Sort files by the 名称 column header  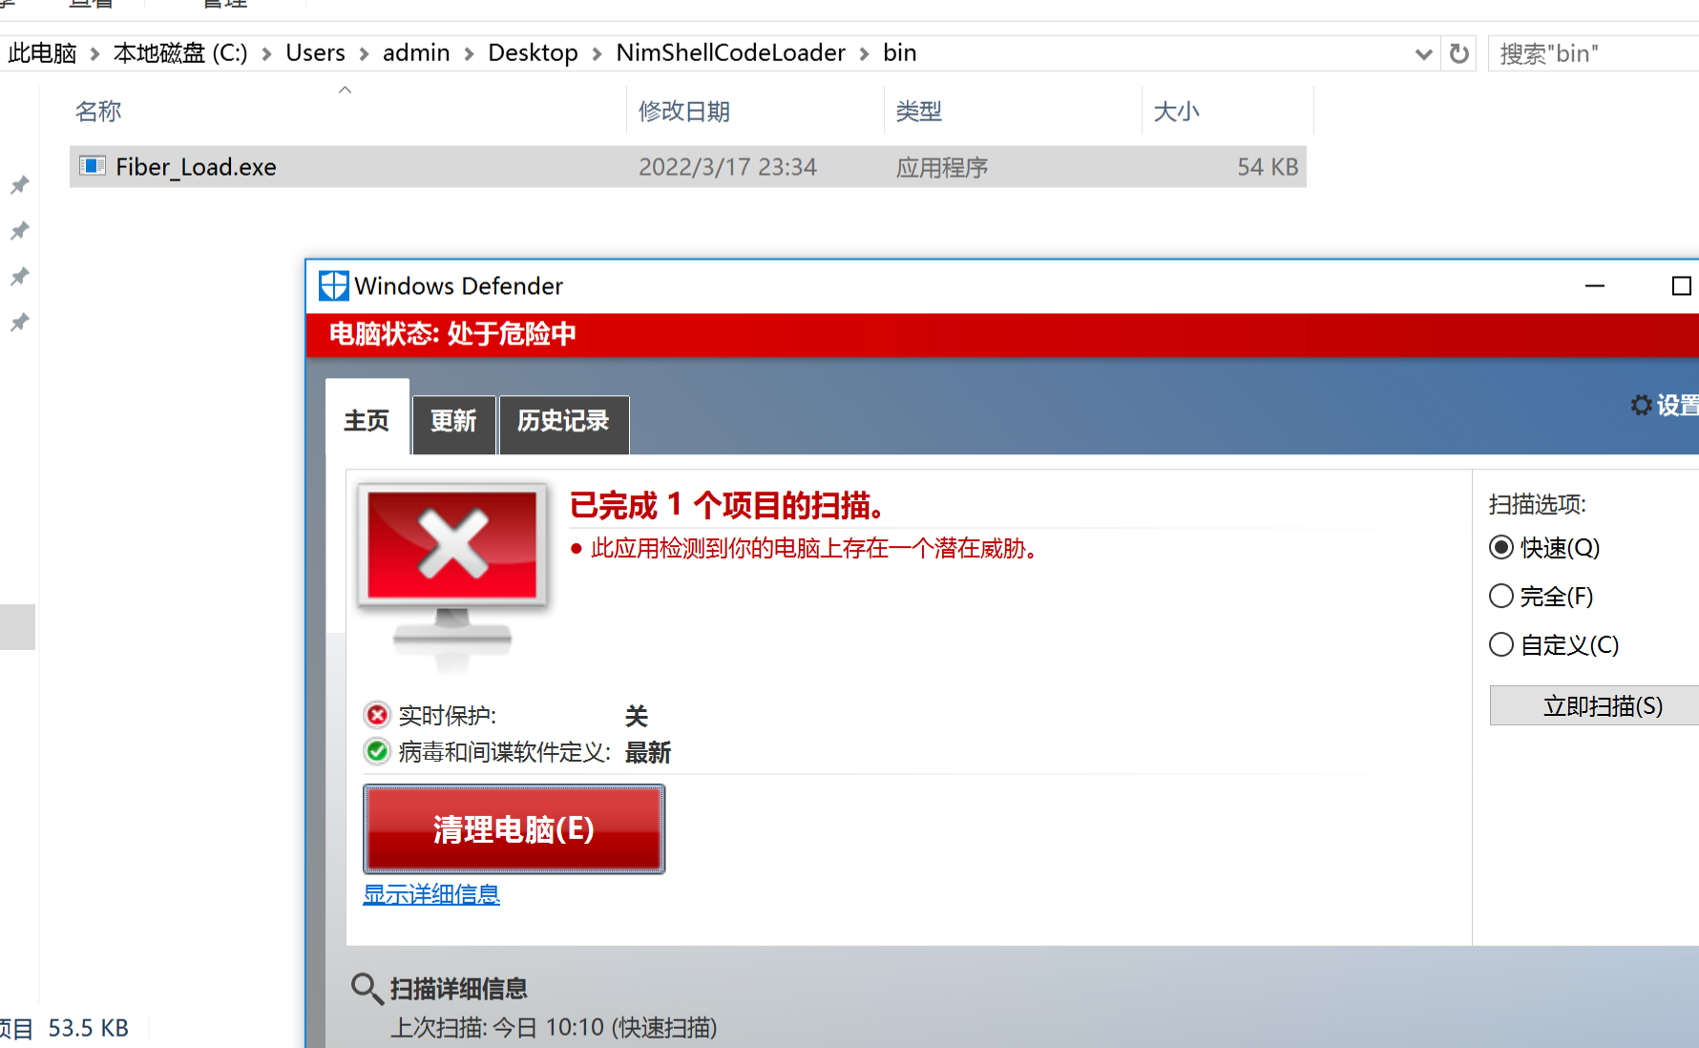point(98,112)
